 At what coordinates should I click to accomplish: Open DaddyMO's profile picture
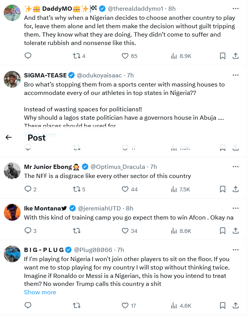[x=12, y=13]
